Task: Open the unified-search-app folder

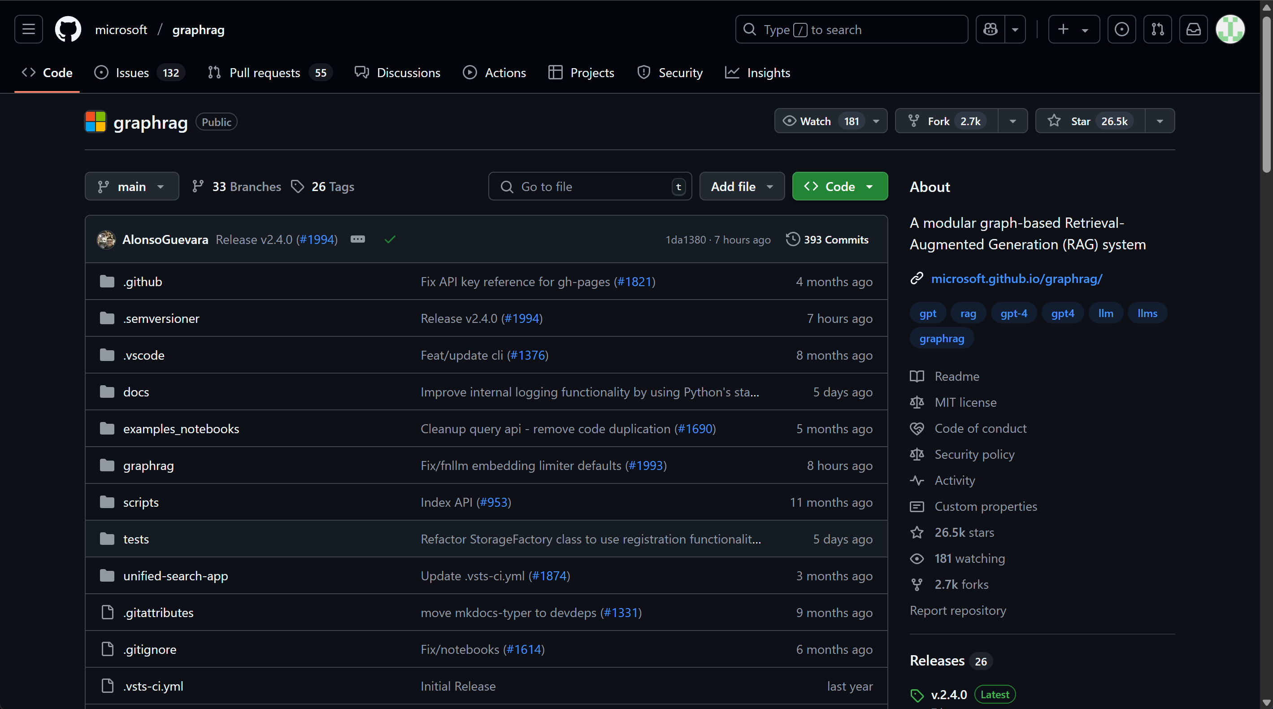Action: pos(175,576)
